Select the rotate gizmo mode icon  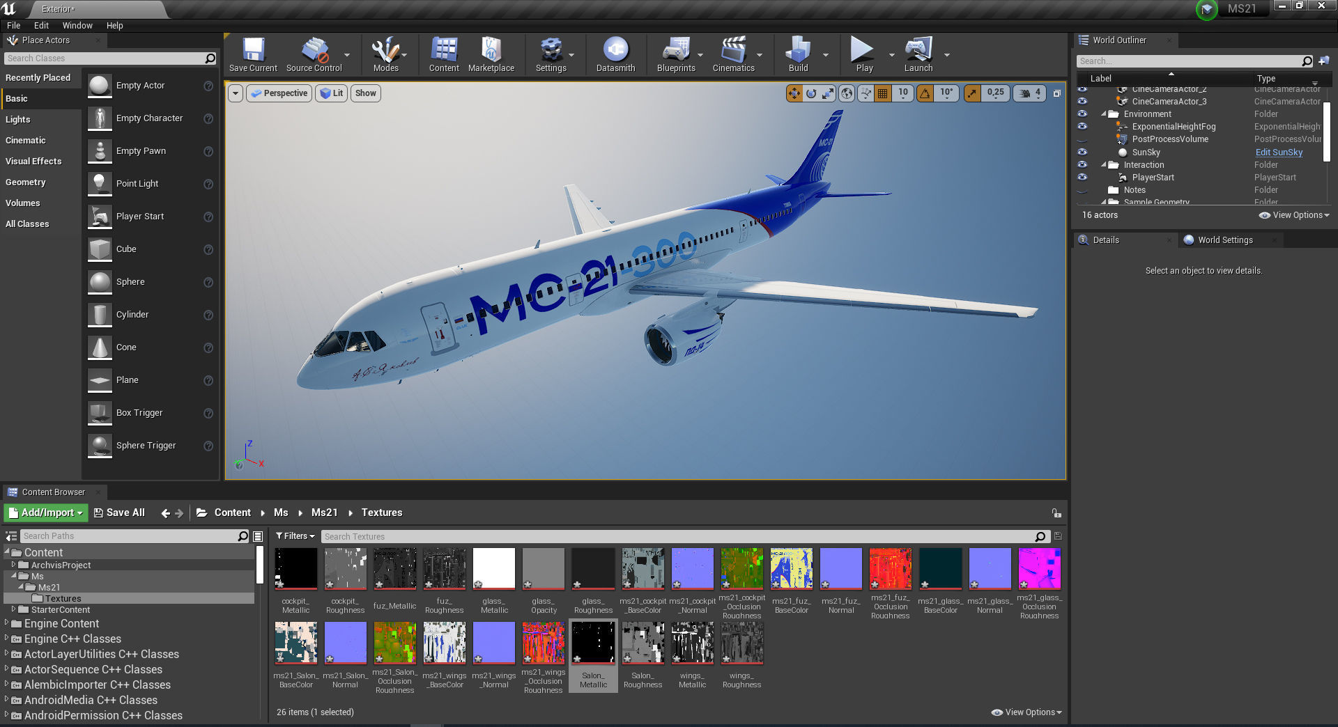click(x=811, y=93)
